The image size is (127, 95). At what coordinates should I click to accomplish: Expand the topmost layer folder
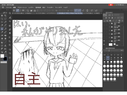pos(110,23)
